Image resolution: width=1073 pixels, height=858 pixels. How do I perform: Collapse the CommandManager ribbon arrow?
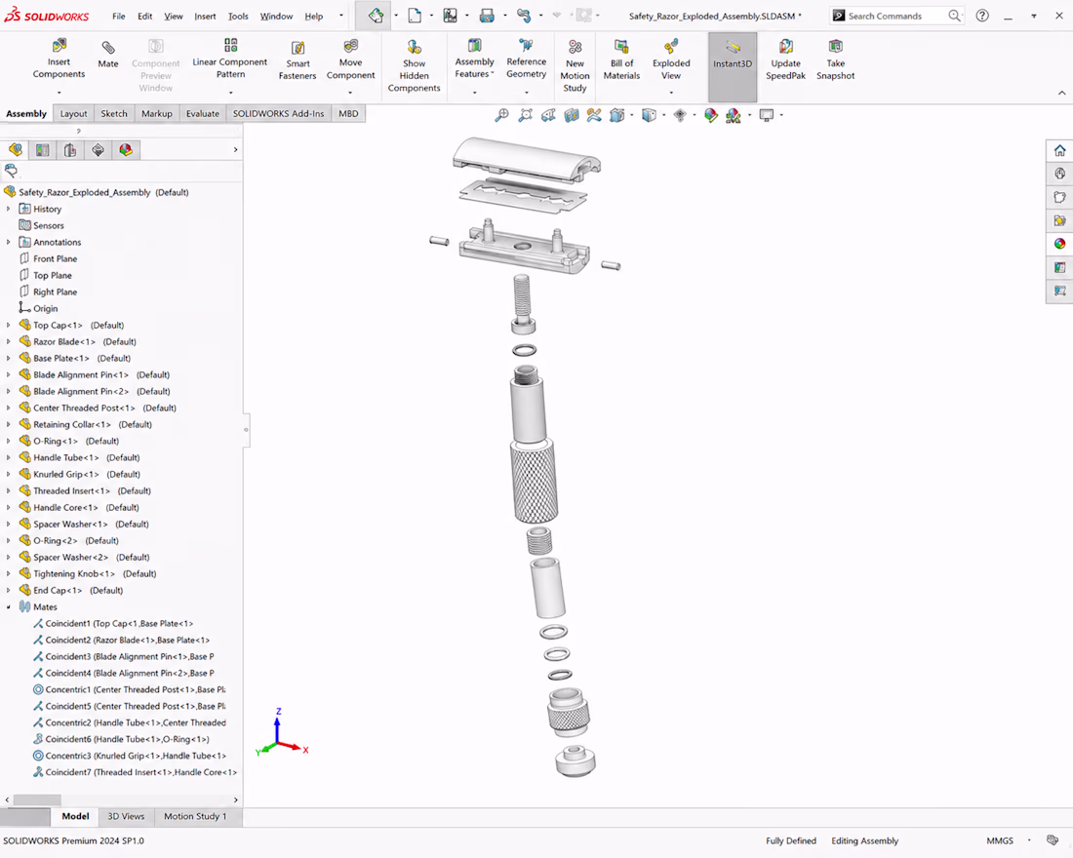(1061, 93)
